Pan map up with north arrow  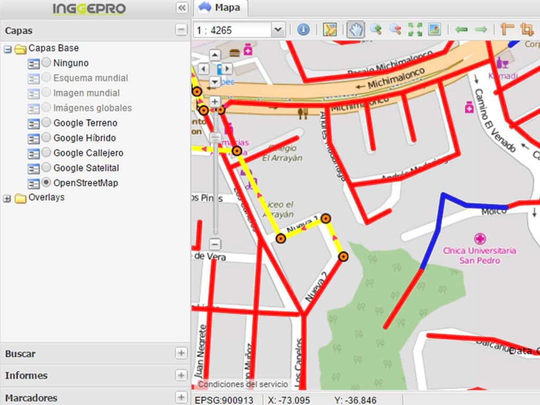tap(215, 55)
